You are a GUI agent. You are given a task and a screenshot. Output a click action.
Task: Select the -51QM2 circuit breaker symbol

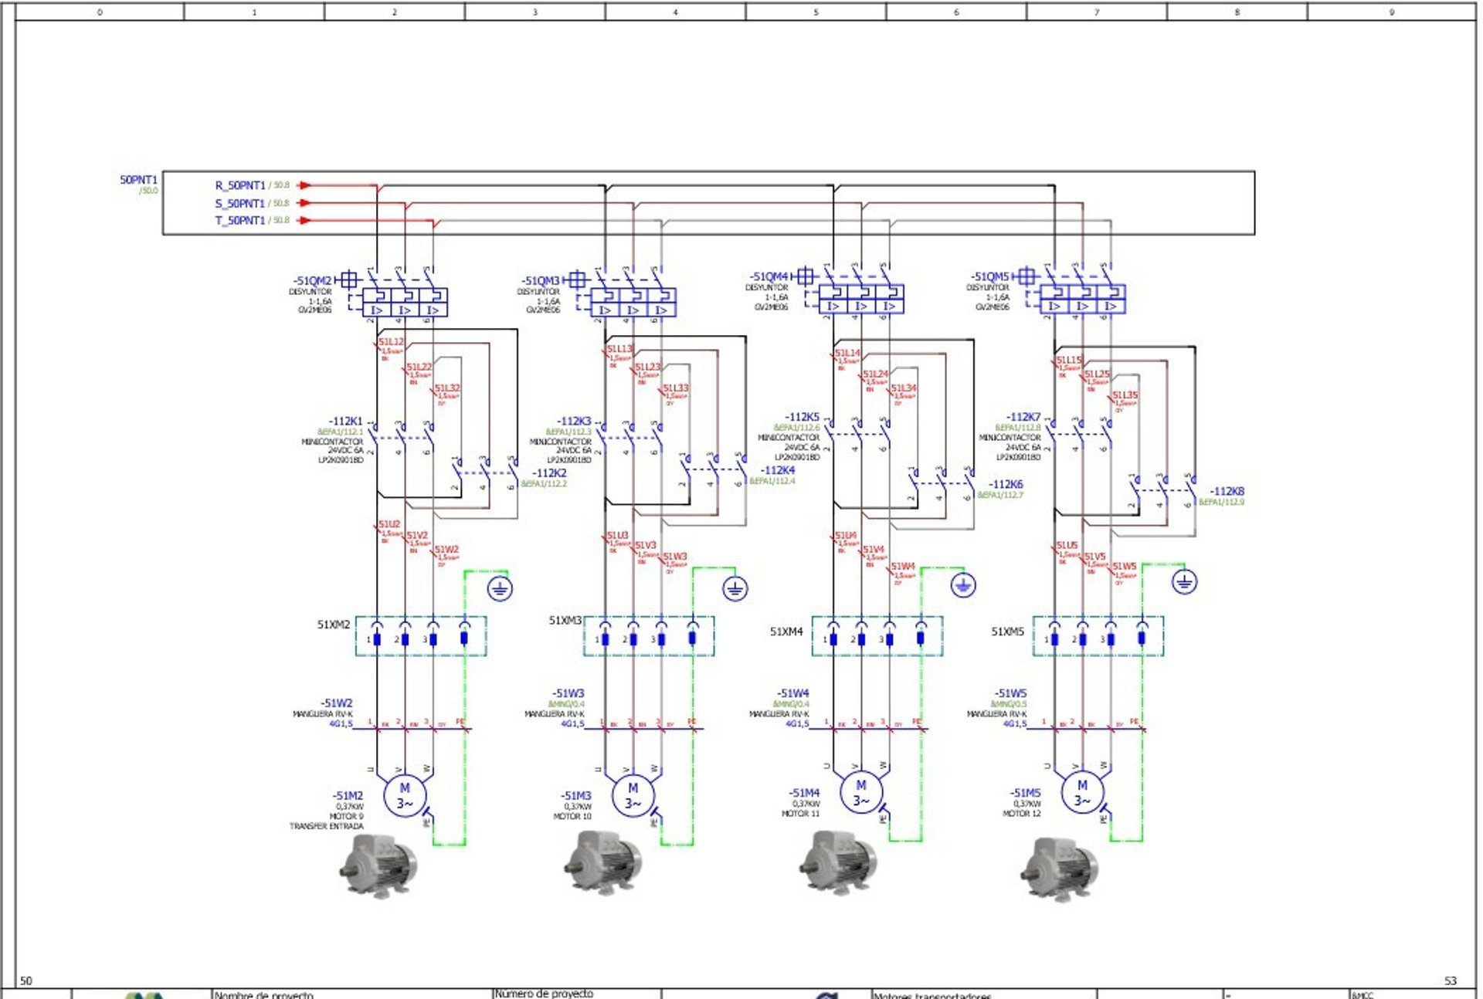point(405,302)
